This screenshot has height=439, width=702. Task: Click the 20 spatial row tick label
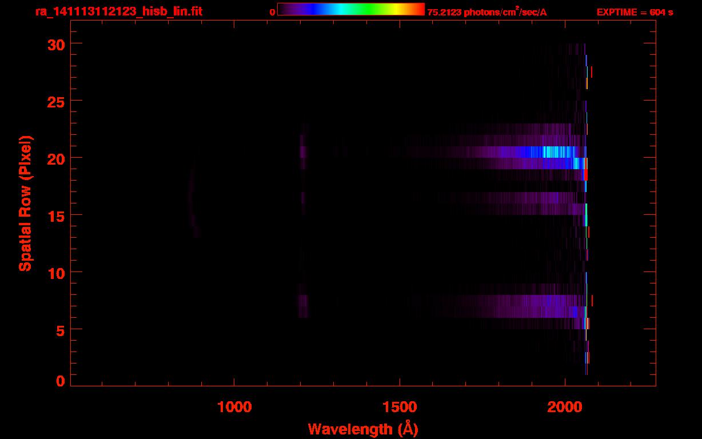pyautogui.click(x=57, y=158)
